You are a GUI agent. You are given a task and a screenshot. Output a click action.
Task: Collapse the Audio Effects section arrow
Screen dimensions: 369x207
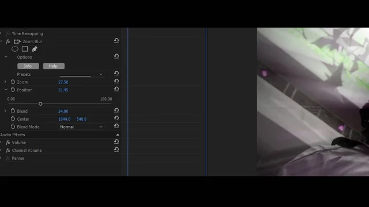[x=118, y=135]
